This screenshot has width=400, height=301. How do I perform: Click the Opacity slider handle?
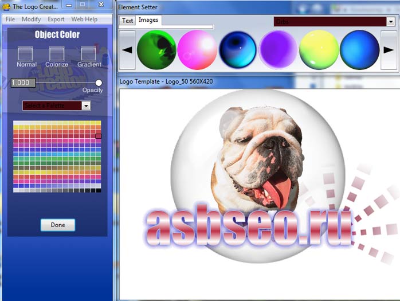point(99,83)
